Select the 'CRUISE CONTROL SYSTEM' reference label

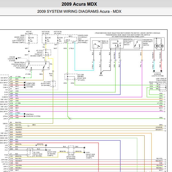coord(11,59)
